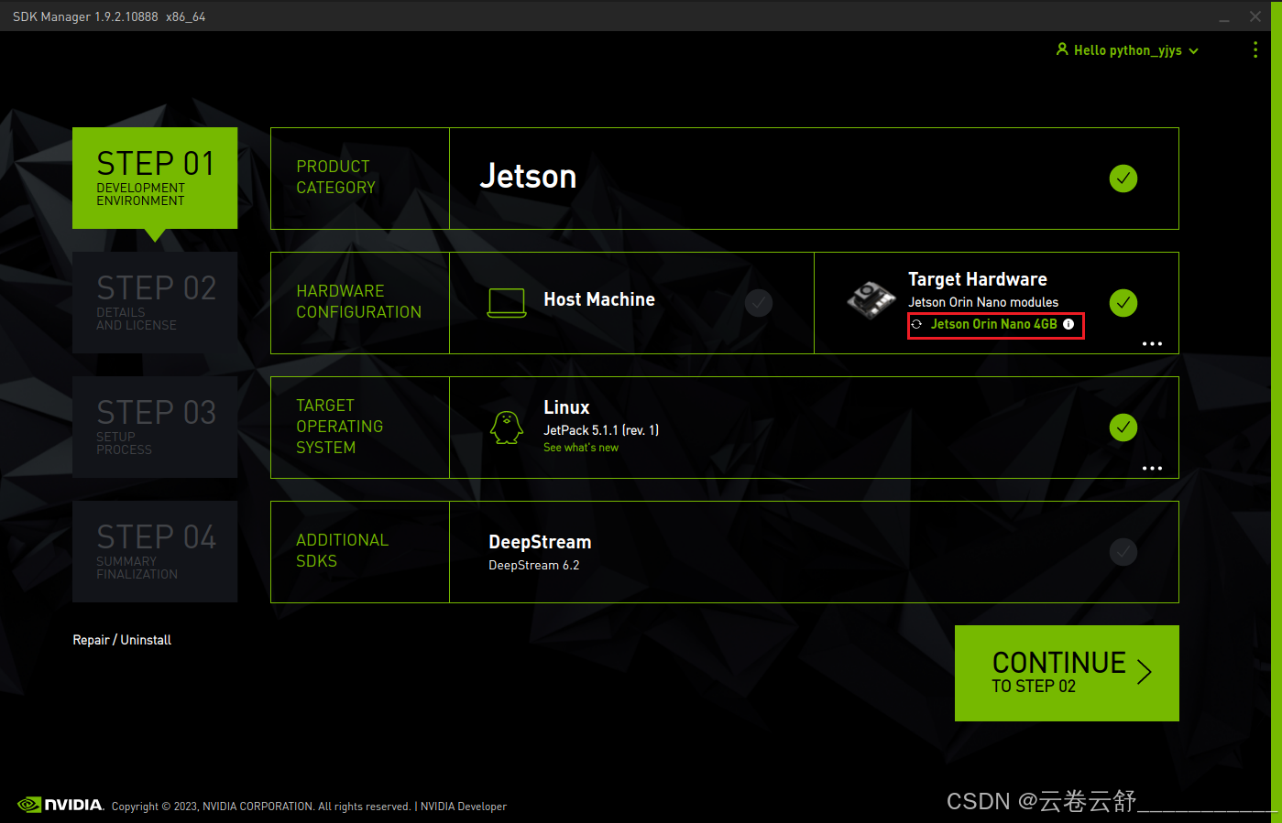
Task: Click the Linux penguin icon
Action: pos(507,428)
